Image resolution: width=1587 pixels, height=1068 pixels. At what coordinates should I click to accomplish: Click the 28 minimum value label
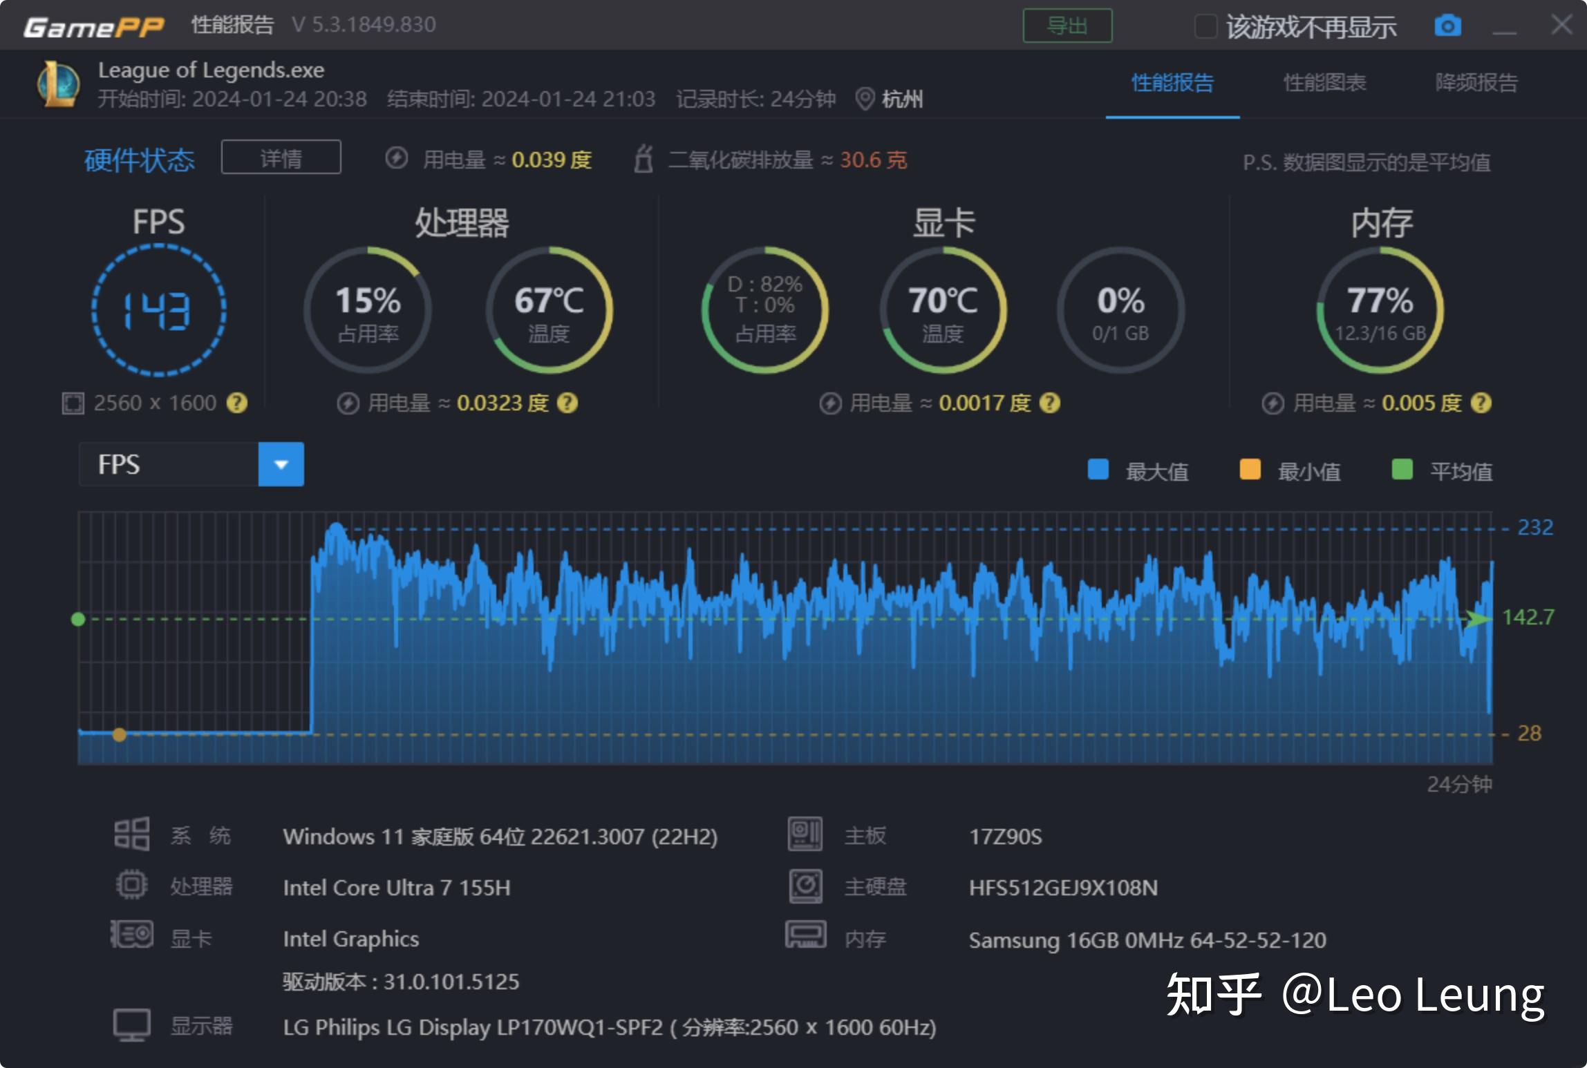click(x=1529, y=733)
